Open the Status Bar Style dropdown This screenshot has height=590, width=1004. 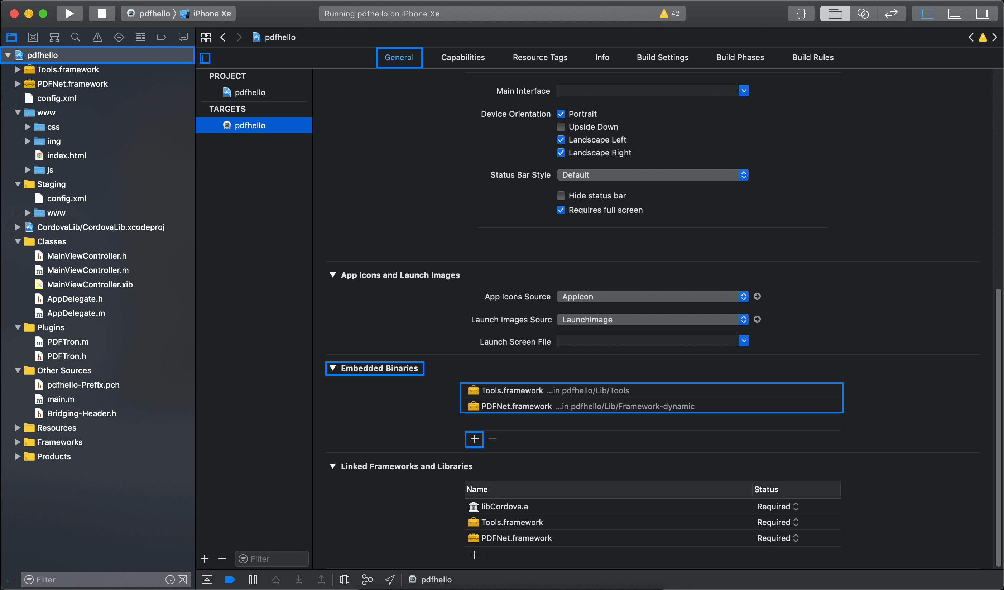(x=652, y=175)
